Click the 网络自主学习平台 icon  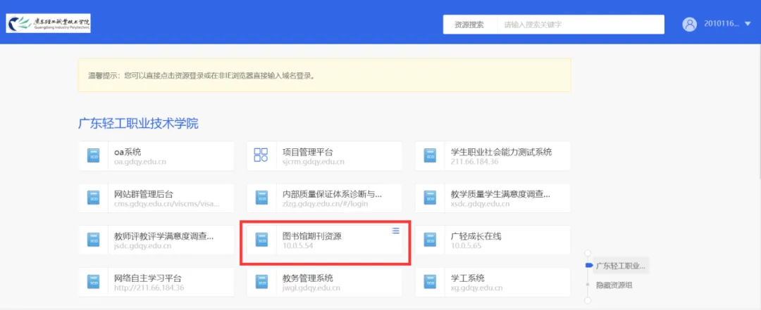[93, 281]
